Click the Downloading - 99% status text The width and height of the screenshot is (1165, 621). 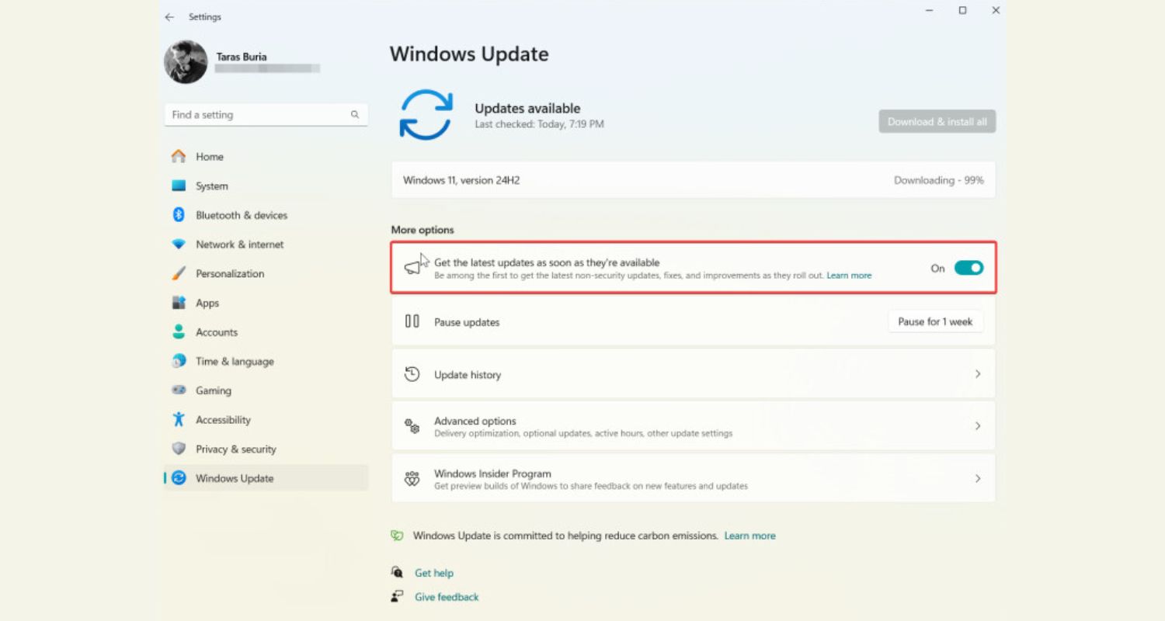(939, 180)
